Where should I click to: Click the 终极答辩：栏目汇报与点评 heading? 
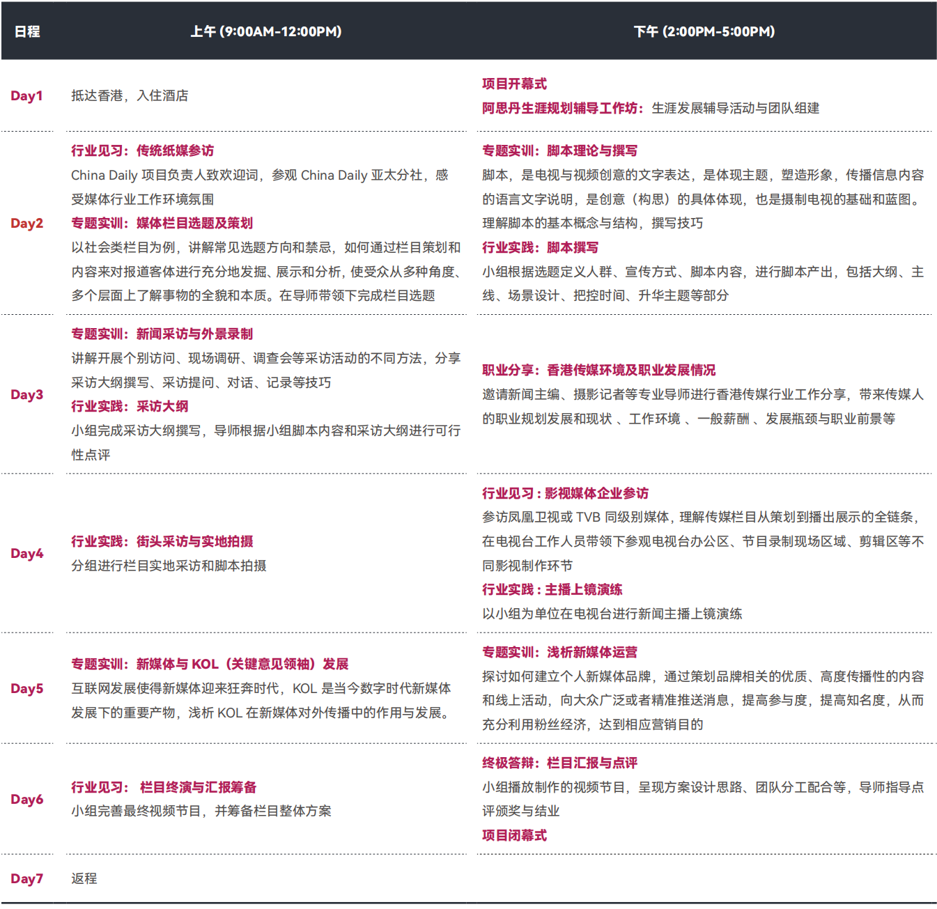559,763
